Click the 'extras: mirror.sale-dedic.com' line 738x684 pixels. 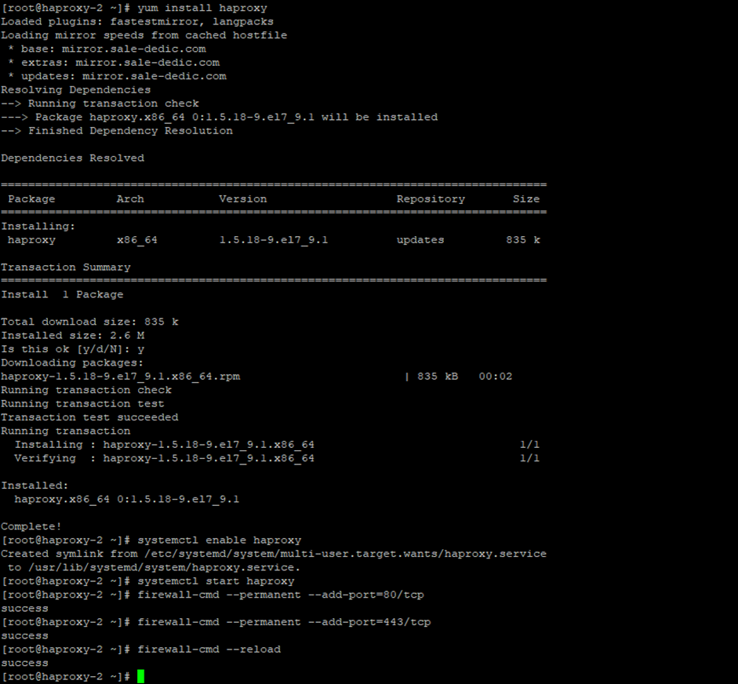tap(114, 63)
